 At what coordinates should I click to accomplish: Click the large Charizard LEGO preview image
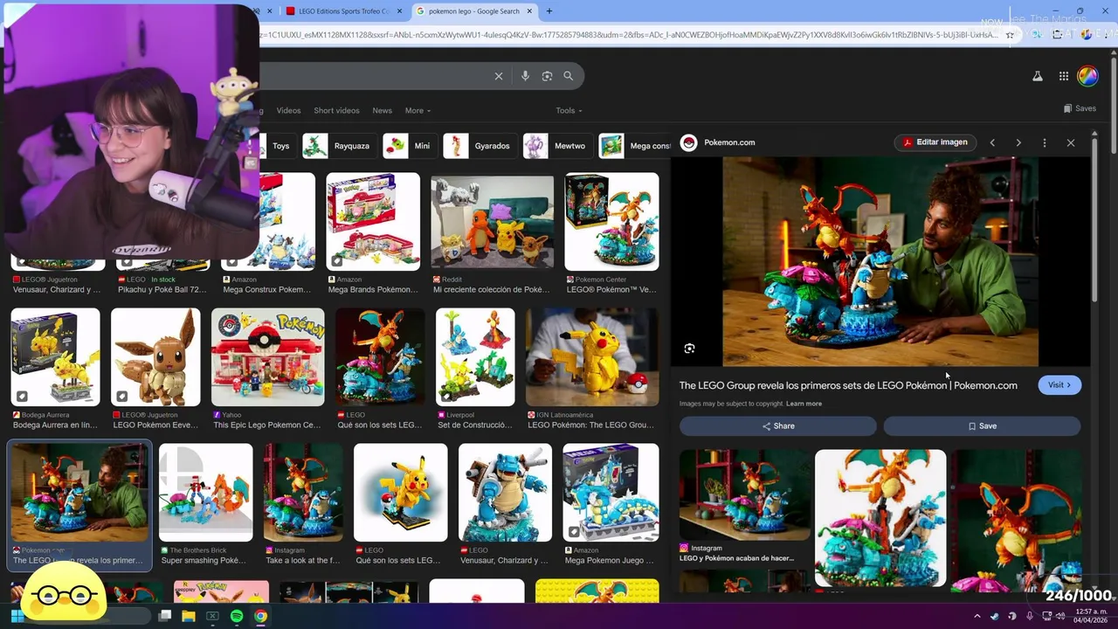point(880,261)
